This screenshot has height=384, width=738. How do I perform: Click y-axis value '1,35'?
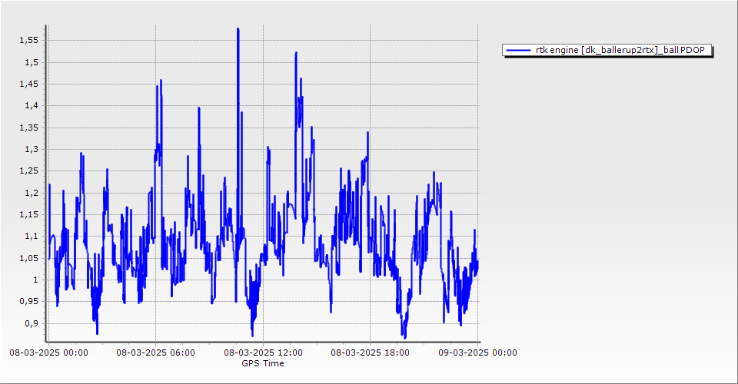pos(28,127)
